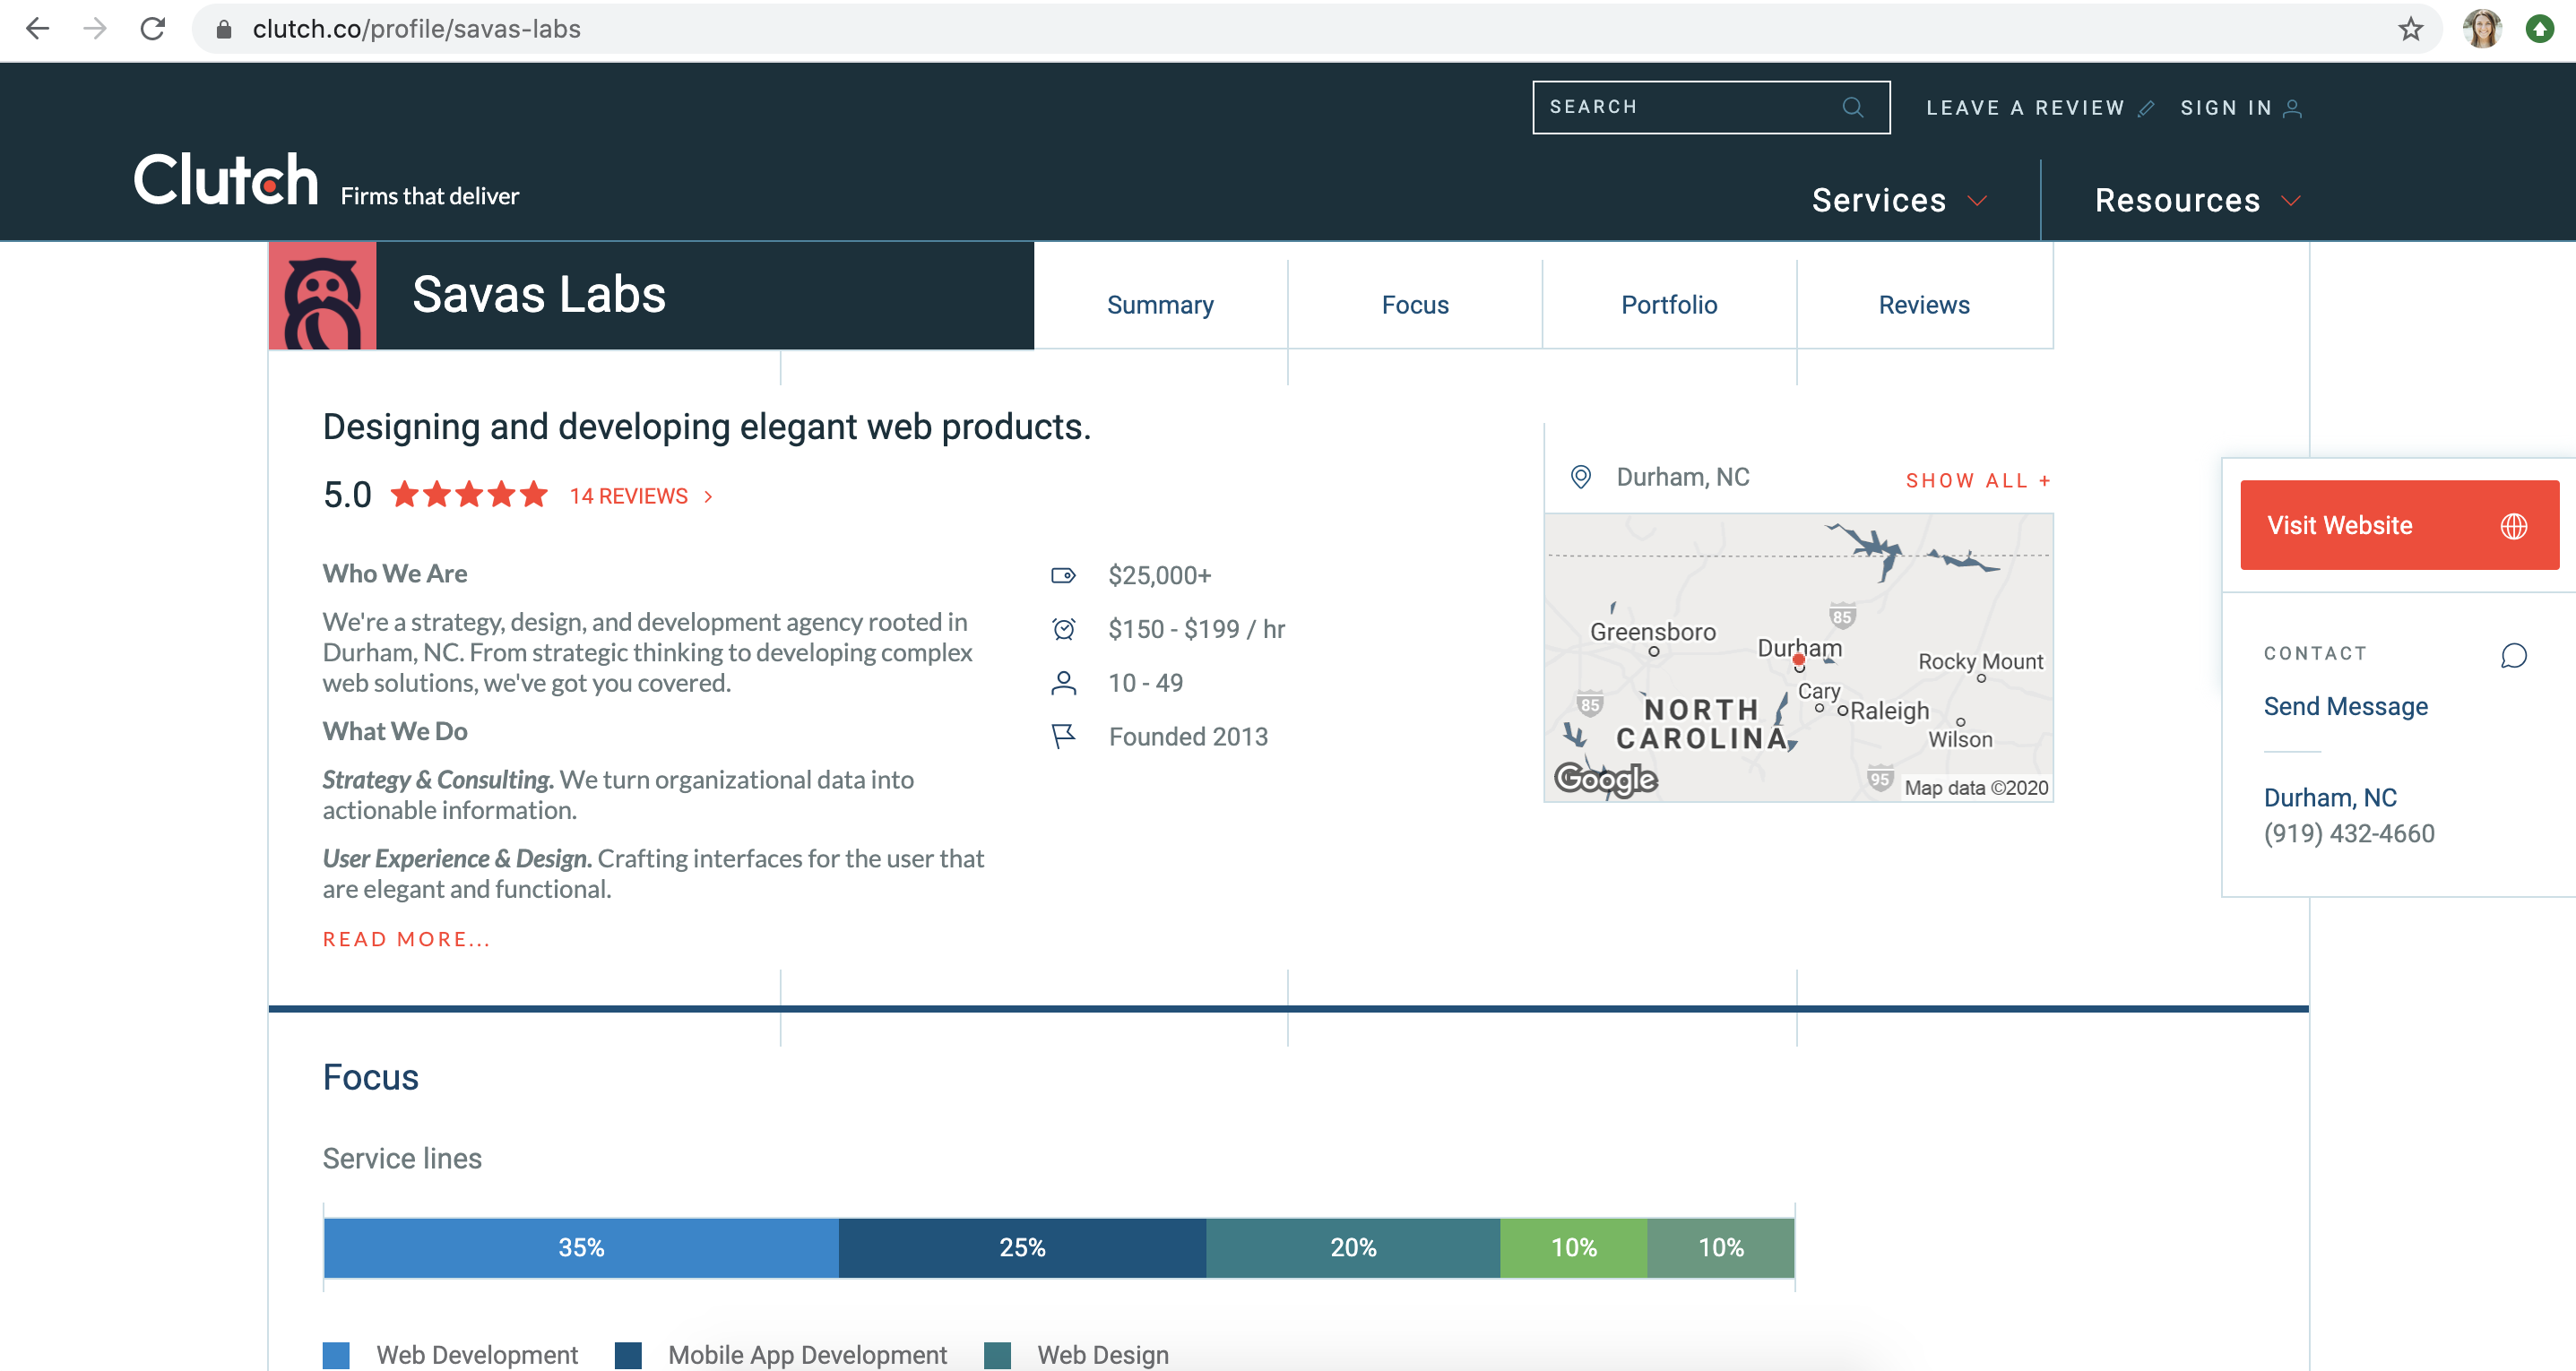
Task: Click the 25% segment of service lines bar
Action: pyautogui.click(x=1022, y=1248)
